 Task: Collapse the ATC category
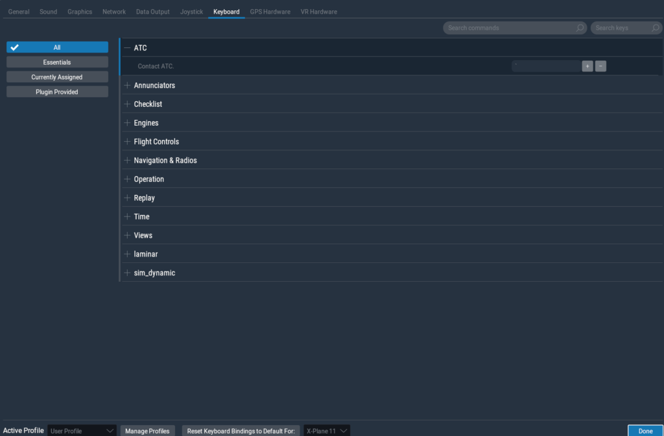click(126, 47)
